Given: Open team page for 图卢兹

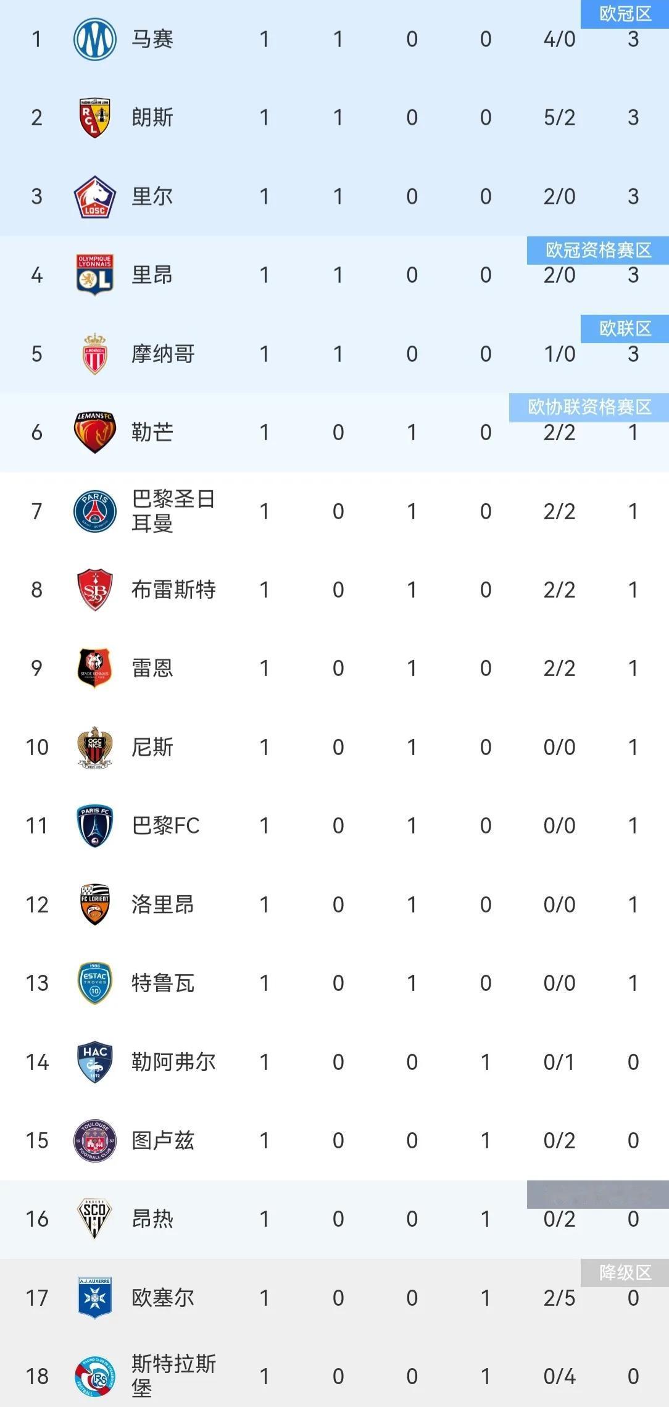Looking at the screenshot, I should pos(163,1140).
